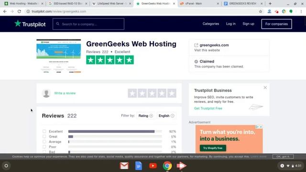Select the fifth empty review star
Image resolution: width=306 pixels, height=172 pixels.
tap(172, 93)
